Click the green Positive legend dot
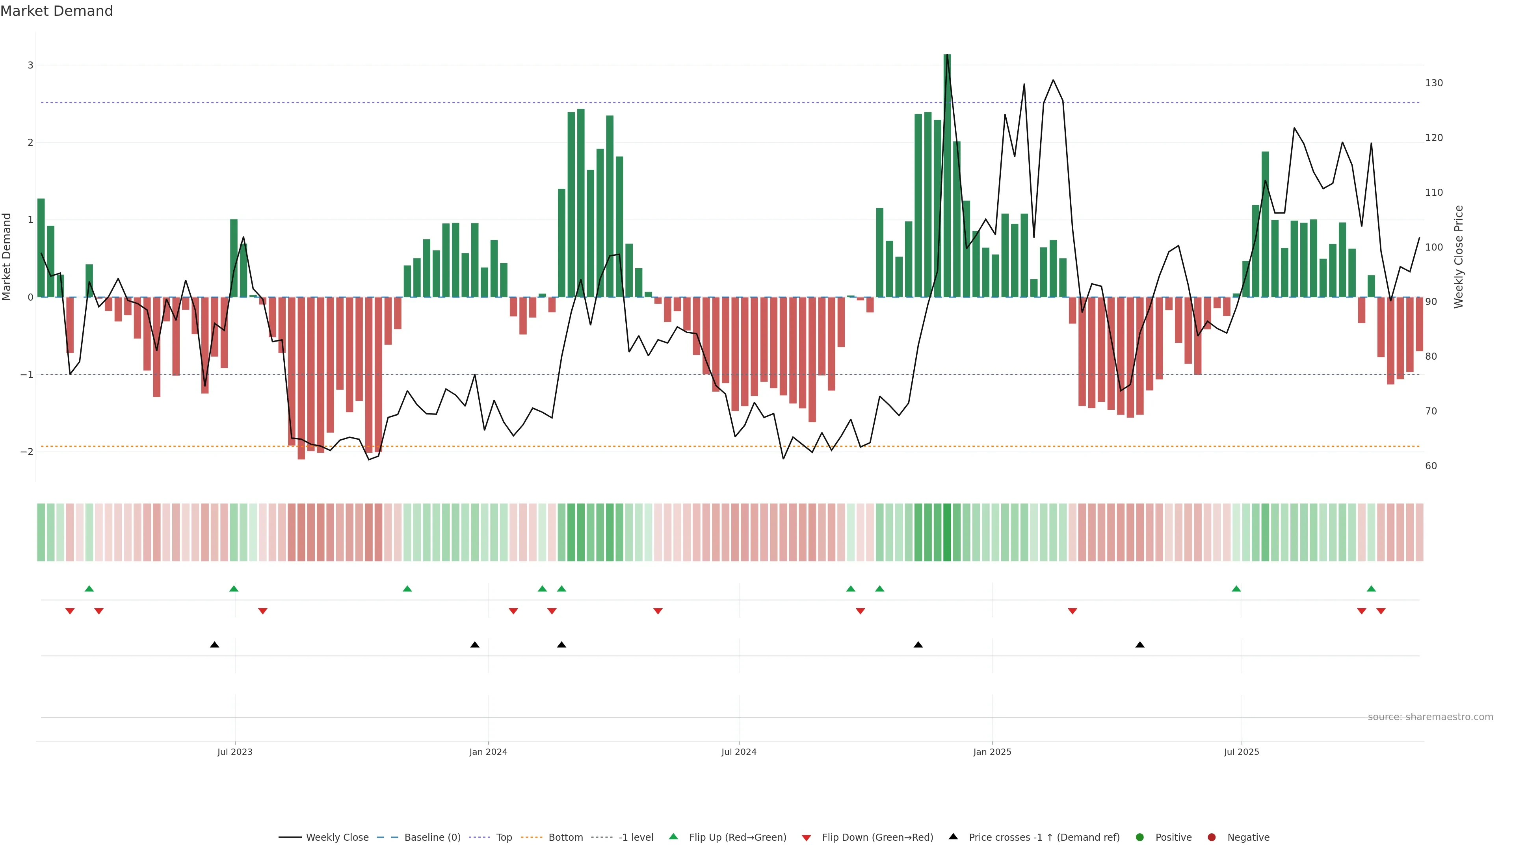The image size is (1513, 851). (1140, 837)
